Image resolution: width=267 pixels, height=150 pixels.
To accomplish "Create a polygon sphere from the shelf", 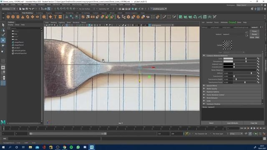I will point(8,17).
